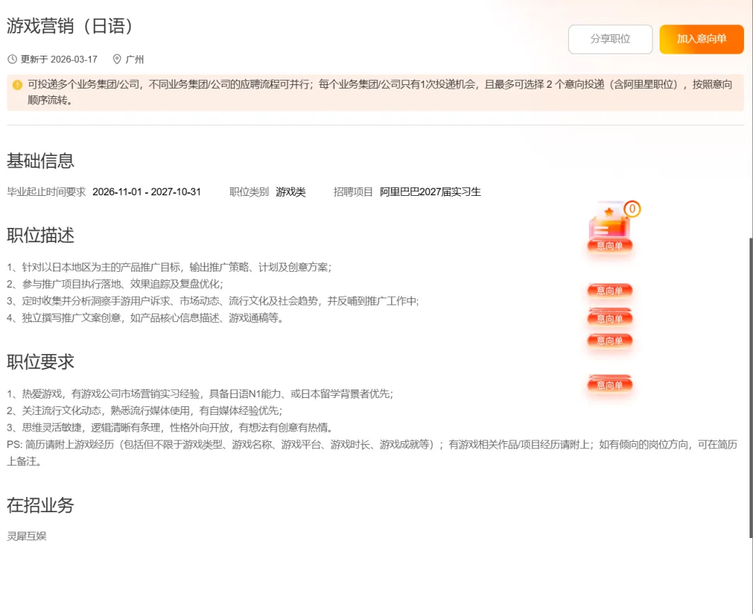753x614 pixels.
Task: Open the floating 意向单 envelope icon
Action: point(609,227)
